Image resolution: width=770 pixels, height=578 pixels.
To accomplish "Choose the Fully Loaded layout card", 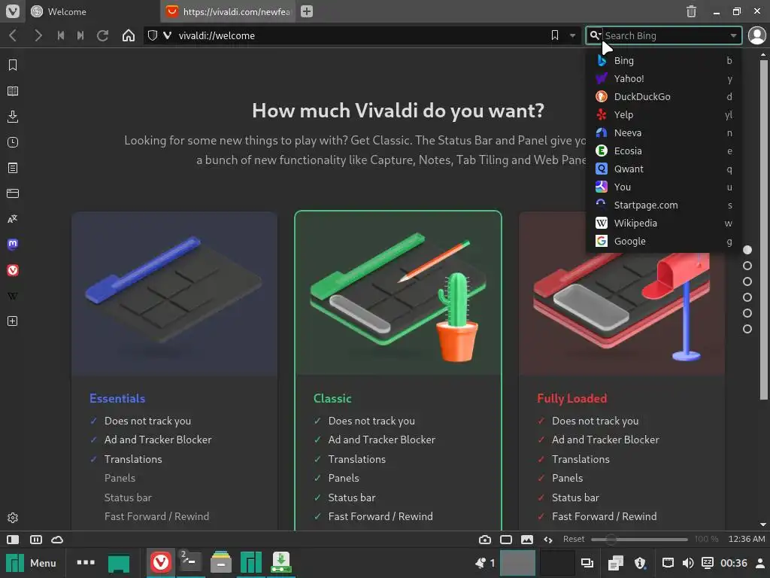I will (x=622, y=370).
